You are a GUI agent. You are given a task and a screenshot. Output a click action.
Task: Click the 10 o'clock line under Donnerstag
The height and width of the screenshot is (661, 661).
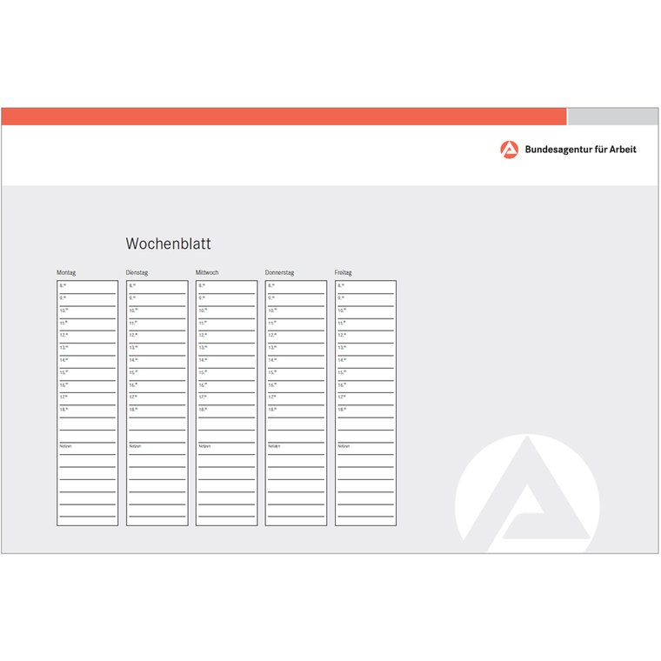(x=297, y=311)
